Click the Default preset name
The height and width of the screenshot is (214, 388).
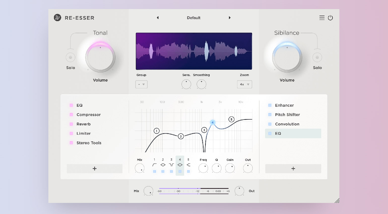[x=193, y=18]
